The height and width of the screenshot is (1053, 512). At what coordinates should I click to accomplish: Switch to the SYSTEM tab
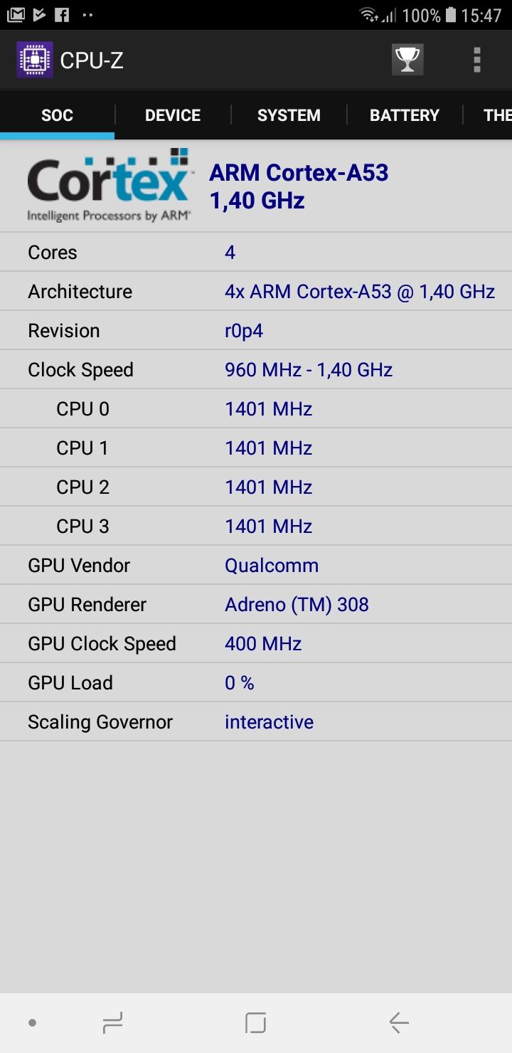coord(289,115)
